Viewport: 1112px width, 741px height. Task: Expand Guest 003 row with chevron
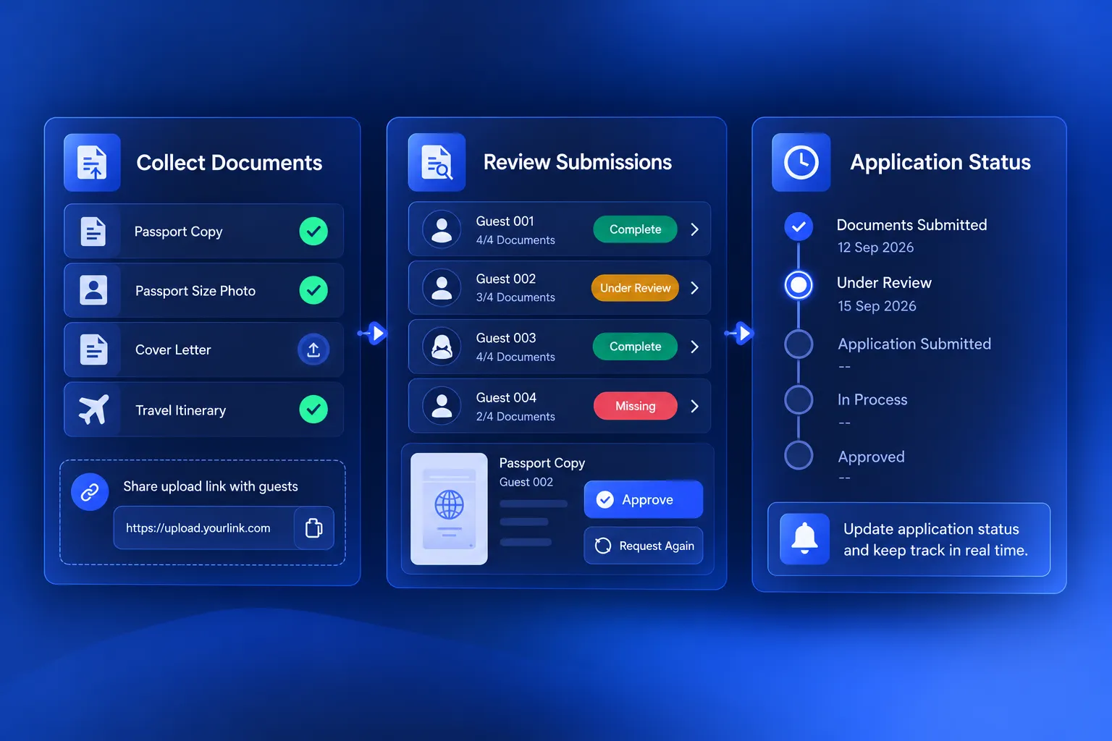pyautogui.click(x=694, y=347)
